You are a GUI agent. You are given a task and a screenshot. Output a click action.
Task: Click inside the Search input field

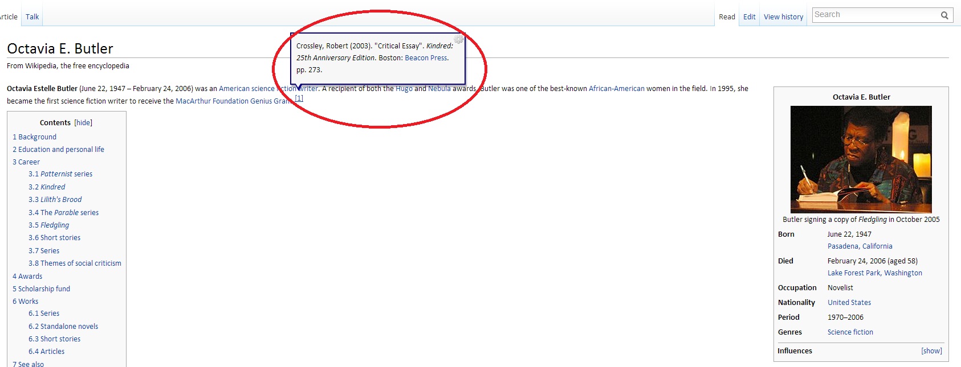coord(875,15)
